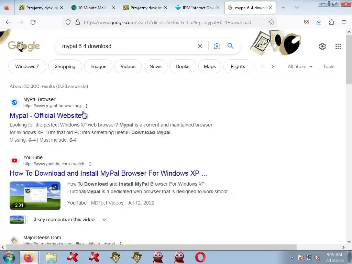This screenshot has width=352, height=264.
Task: Open the Action Center flag icon
Action: (301, 257)
